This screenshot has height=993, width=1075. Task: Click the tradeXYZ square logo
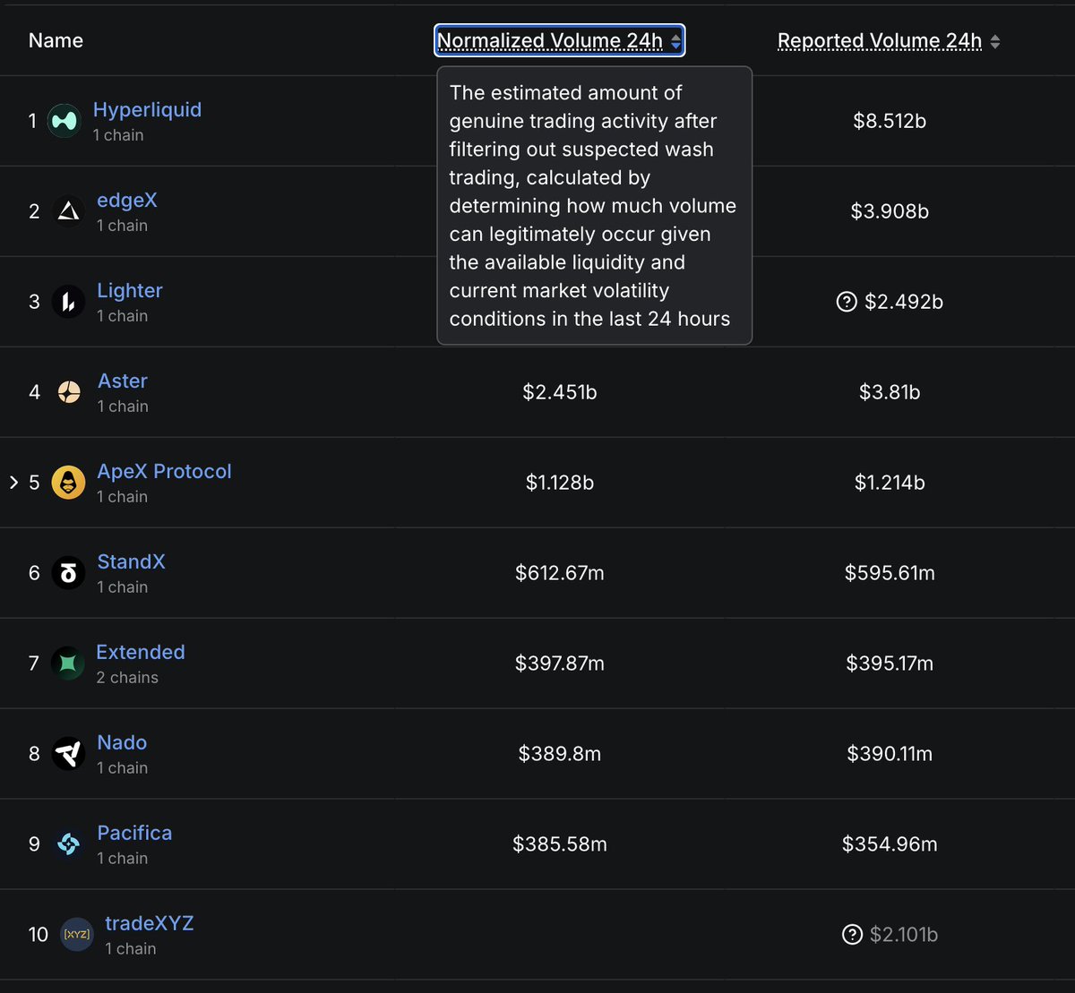pyautogui.click(x=76, y=934)
